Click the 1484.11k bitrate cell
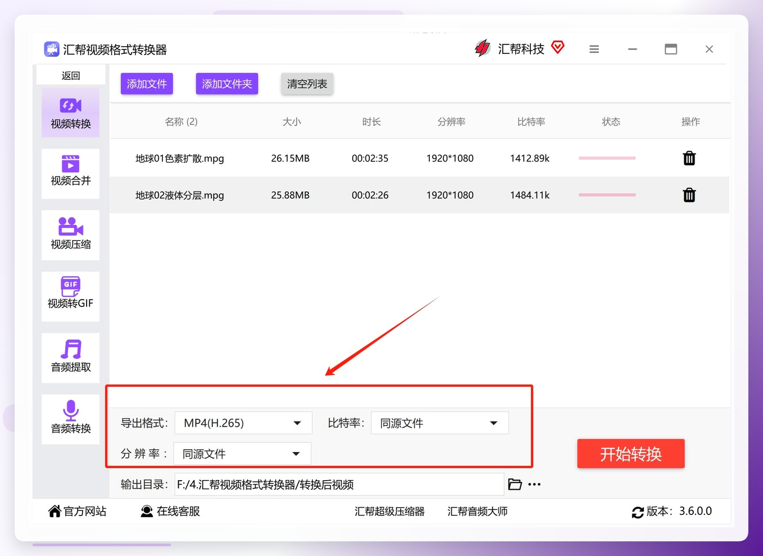The height and width of the screenshot is (556, 763). [x=530, y=195]
